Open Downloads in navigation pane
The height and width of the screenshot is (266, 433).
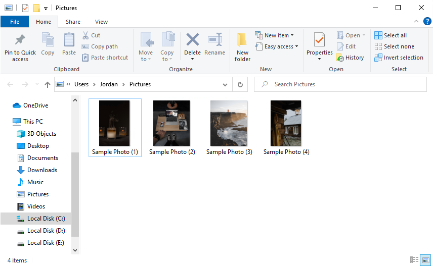[x=42, y=170]
